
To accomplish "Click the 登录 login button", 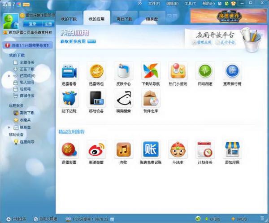I will 33,24.
